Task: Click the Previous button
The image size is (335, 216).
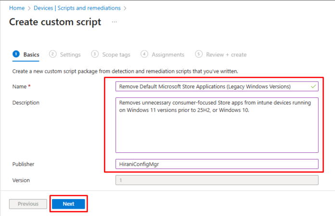Action: coord(28,204)
